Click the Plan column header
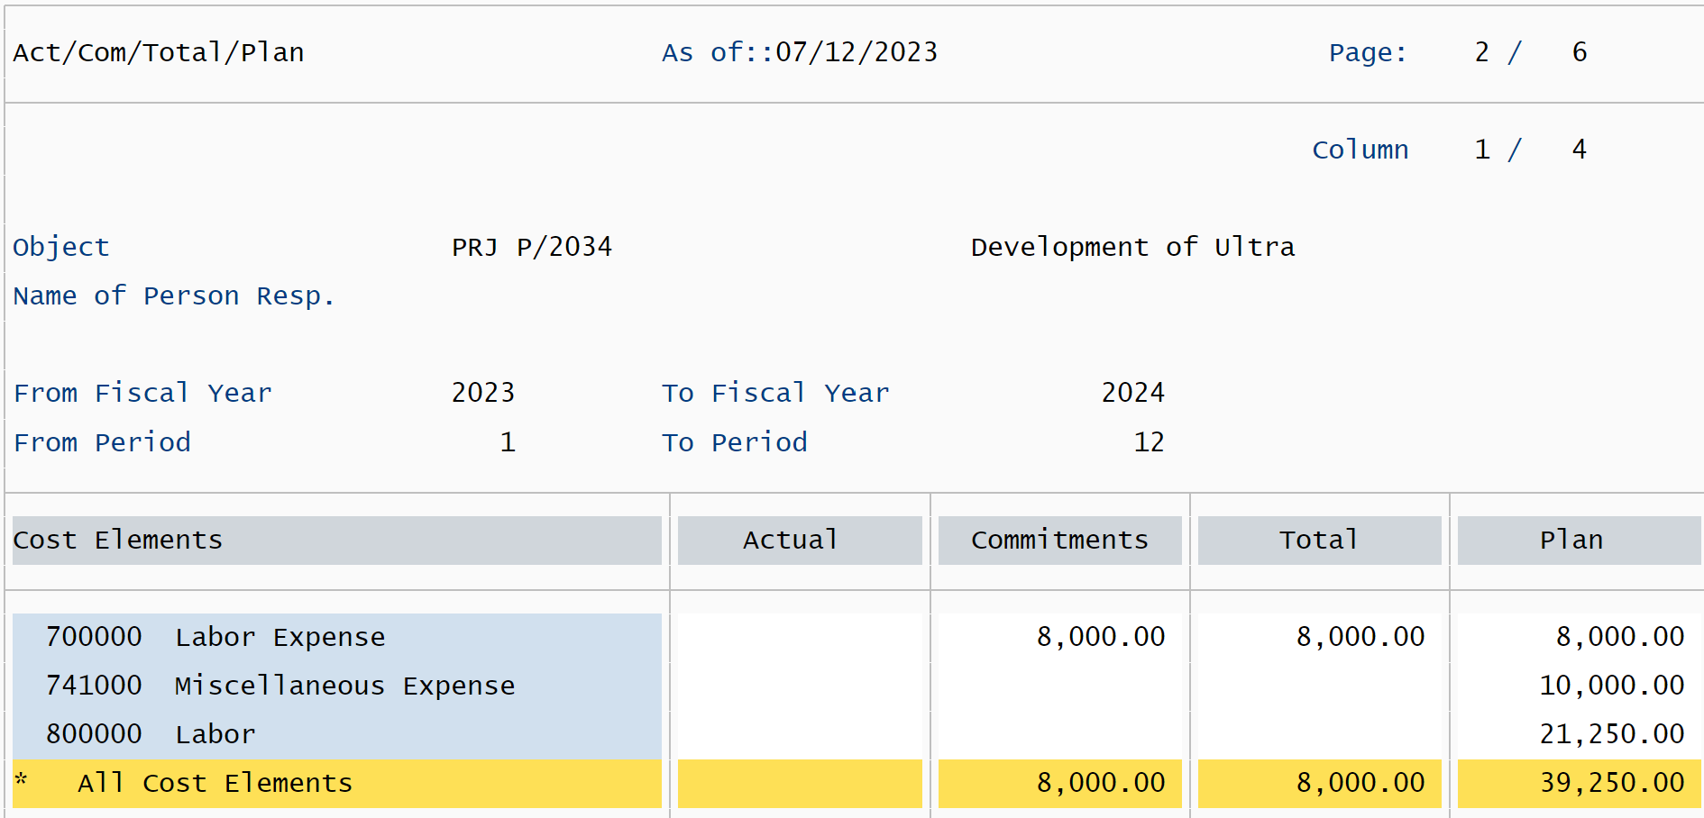This screenshot has width=1704, height=818. tap(1579, 540)
